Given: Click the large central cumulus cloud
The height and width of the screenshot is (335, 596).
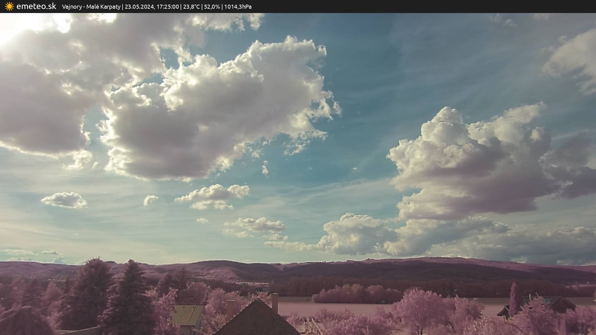Looking at the screenshot, I should [x=217, y=105].
